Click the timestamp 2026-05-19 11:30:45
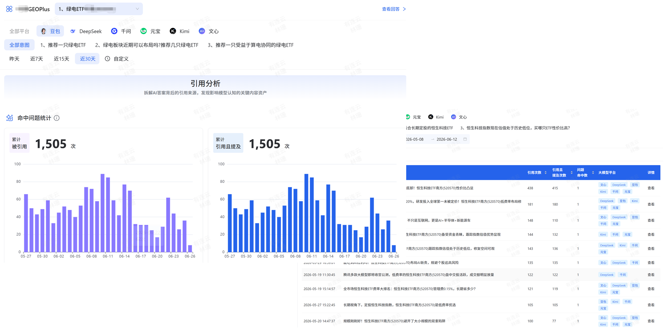Image resolution: width=665 pixels, height=329 pixels. [x=319, y=275]
